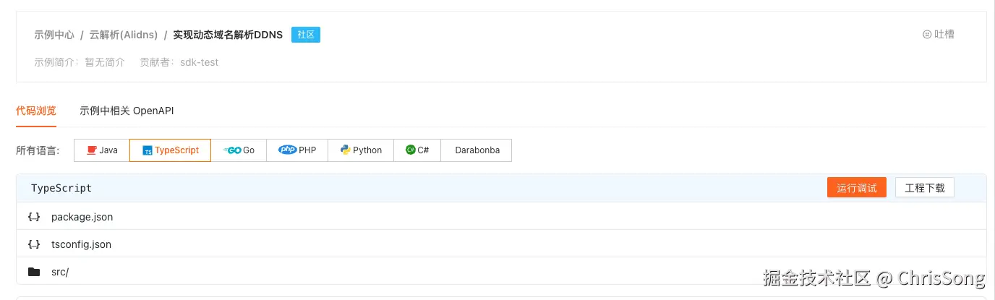The image size is (995, 300).
Task: Click the Go gopher logo icon
Action: point(232,150)
